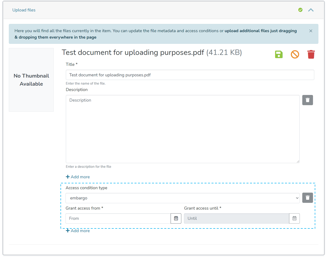Open the Access condition type dropdown
The height and width of the screenshot is (257, 328).
182,198
